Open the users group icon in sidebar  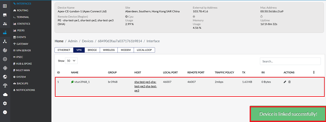click(5, 24)
